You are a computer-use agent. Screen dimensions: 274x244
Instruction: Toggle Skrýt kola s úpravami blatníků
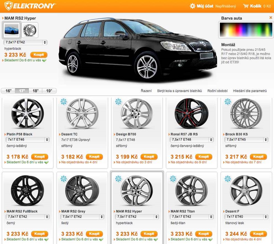coord(179,91)
